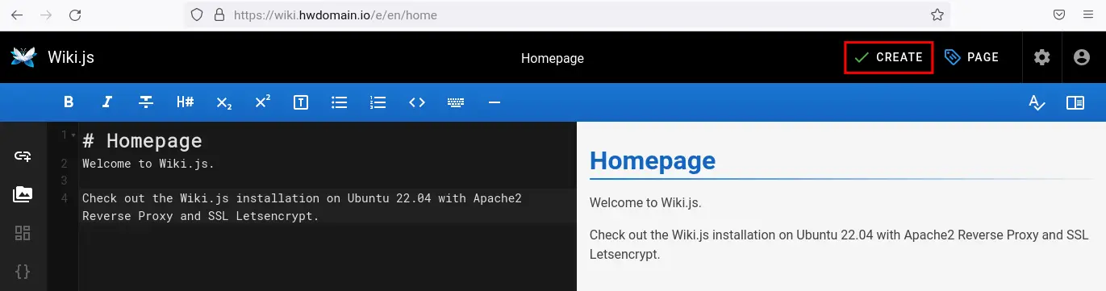Image resolution: width=1106 pixels, height=291 pixels.
Task: Insert inline code formatting
Action: coord(417,102)
